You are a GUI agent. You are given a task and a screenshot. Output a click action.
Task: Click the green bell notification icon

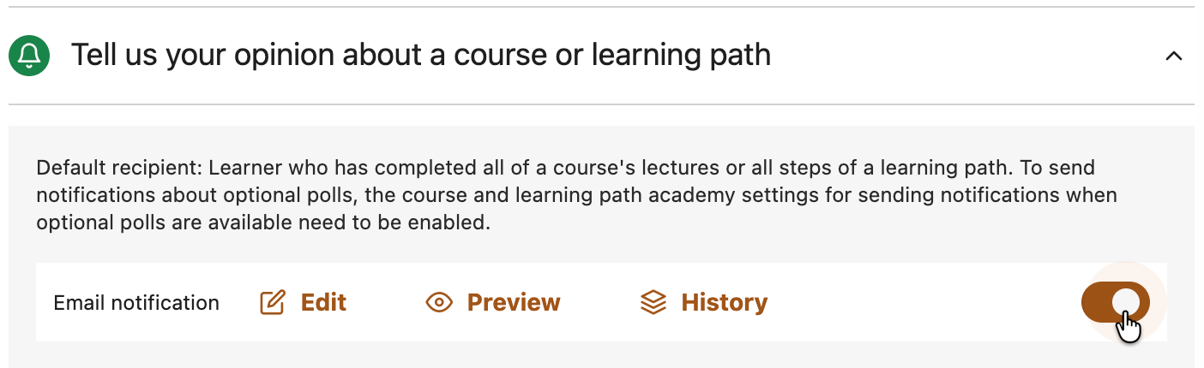(29, 56)
